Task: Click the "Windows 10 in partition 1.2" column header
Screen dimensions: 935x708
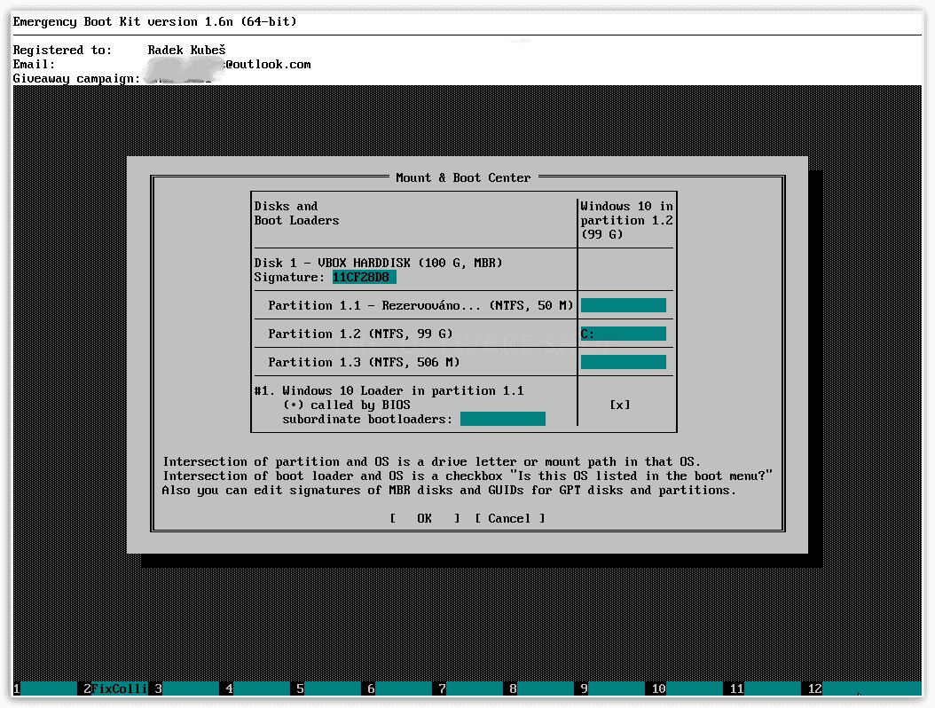Action: [626, 220]
